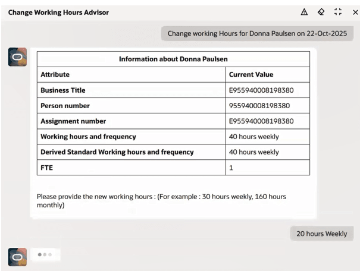Close the Change Working Hours Advisor panel
Image resolution: width=360 pixels, height=274 pixels.
tap(355, 12)
